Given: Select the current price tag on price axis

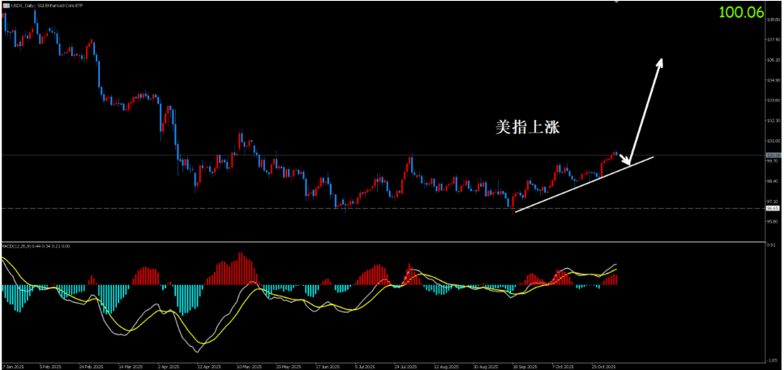Looking at the screenshot, I should point(773,155).
